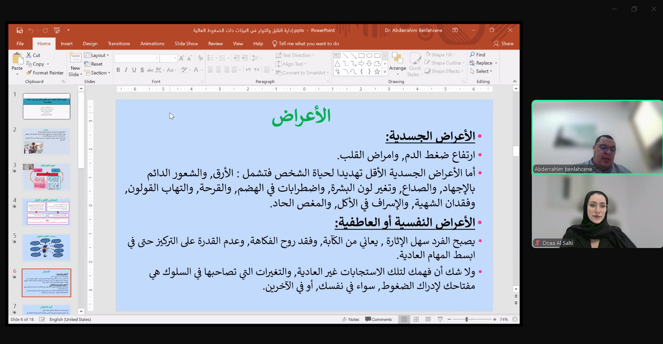Image resolution: width=663 pixels, height=344 pixels.
Task: Click the Share button
Action: (x=503, y=44)
